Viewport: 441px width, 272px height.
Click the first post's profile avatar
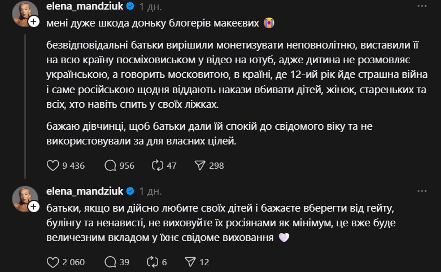point(24,12)
